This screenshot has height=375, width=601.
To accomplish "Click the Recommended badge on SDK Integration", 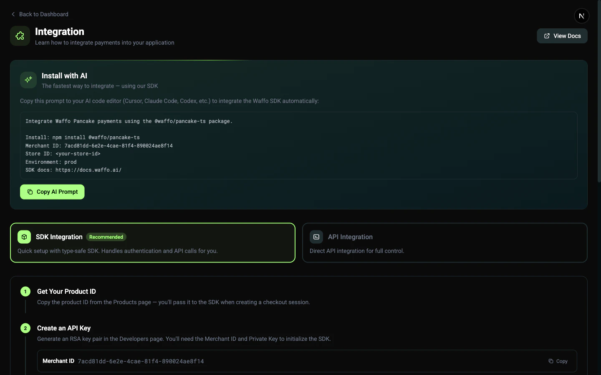I will click(106, 237).
